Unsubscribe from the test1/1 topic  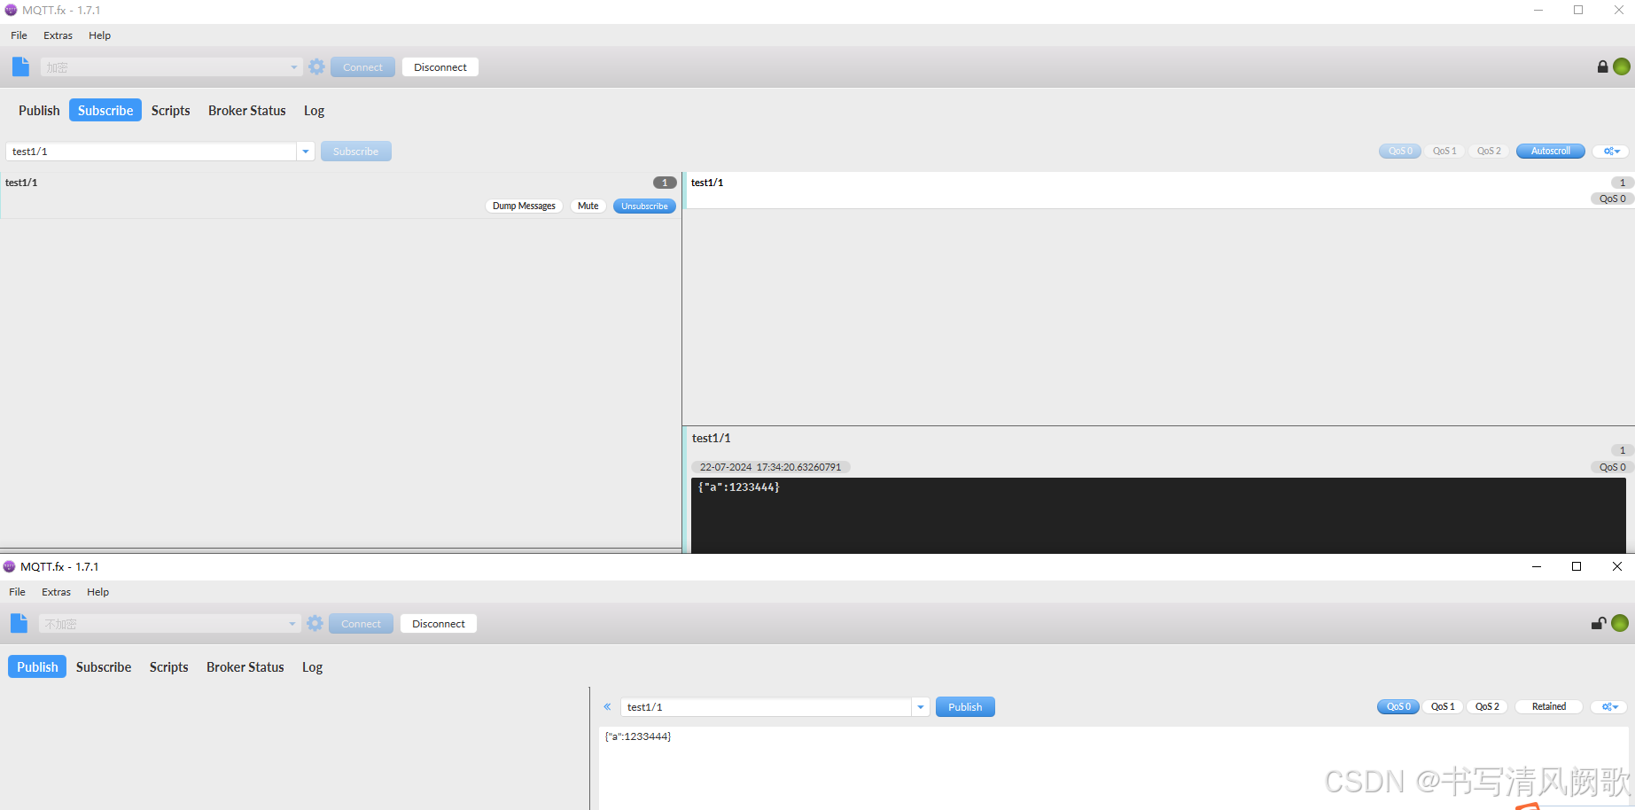coord(644,206)
